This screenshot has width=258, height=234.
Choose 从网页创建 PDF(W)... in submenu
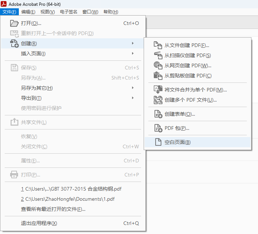[198, 65]
